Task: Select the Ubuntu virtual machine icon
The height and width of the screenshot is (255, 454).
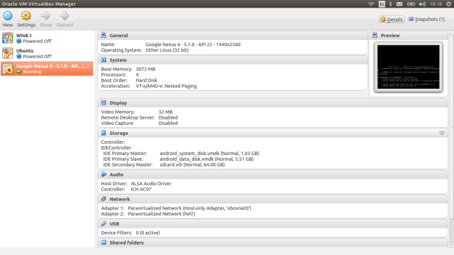Action: [x=8, y=53]
